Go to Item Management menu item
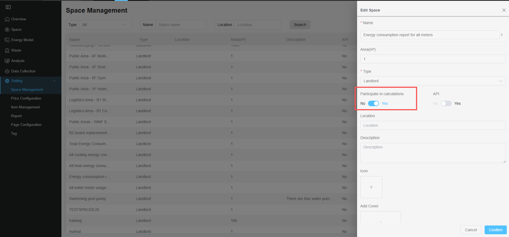509x237 pixels. [25, 107]
